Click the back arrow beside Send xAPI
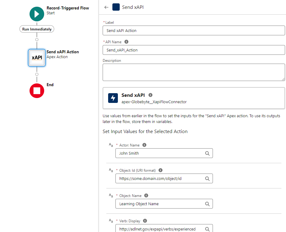 106,7
